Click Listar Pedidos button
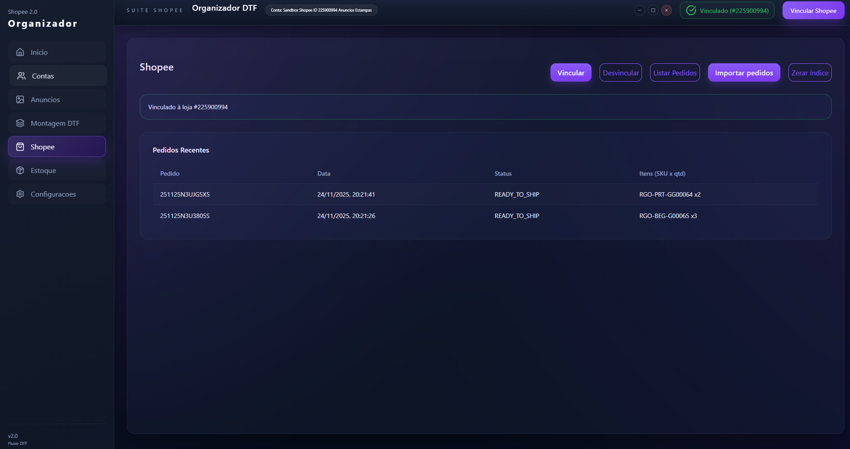Viewport: 850px width, 449px height. [x=675, y=73]
